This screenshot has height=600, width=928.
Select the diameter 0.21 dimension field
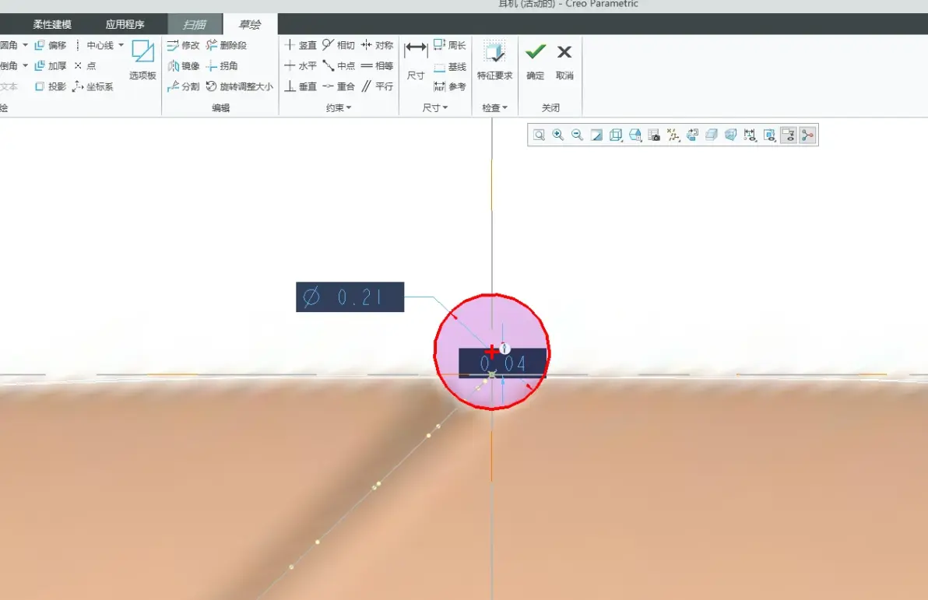coord(350,297)
